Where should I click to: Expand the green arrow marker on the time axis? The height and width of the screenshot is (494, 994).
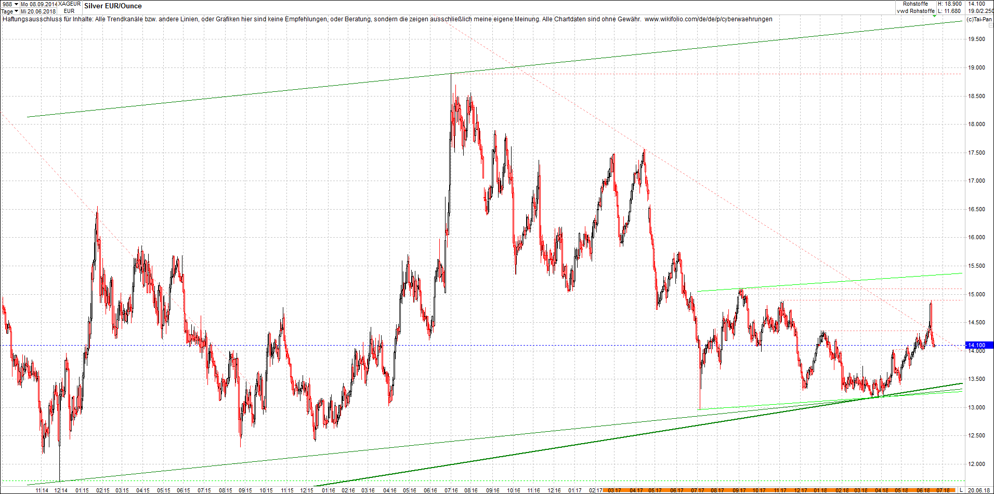[x=934, y=16]
